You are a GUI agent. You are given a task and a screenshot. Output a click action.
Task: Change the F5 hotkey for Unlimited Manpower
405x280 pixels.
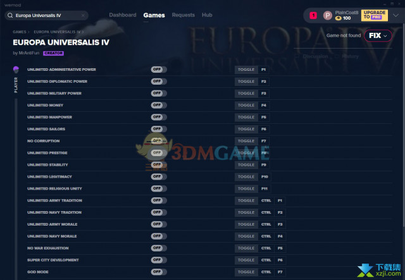(263, 117)
